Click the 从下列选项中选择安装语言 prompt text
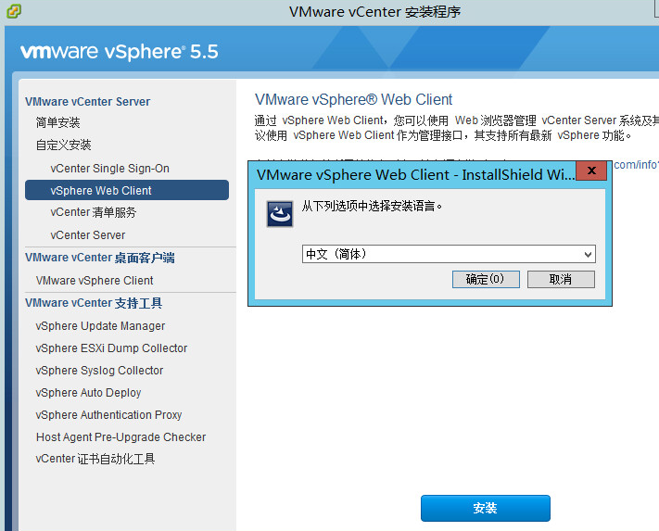The image size is (659, 531). click(372, 207)
